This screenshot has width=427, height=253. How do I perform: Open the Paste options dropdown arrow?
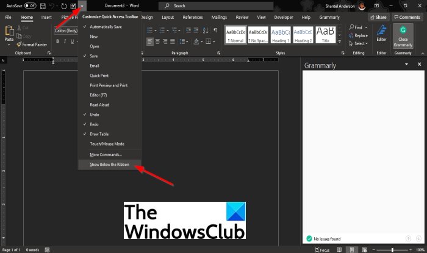9,45
